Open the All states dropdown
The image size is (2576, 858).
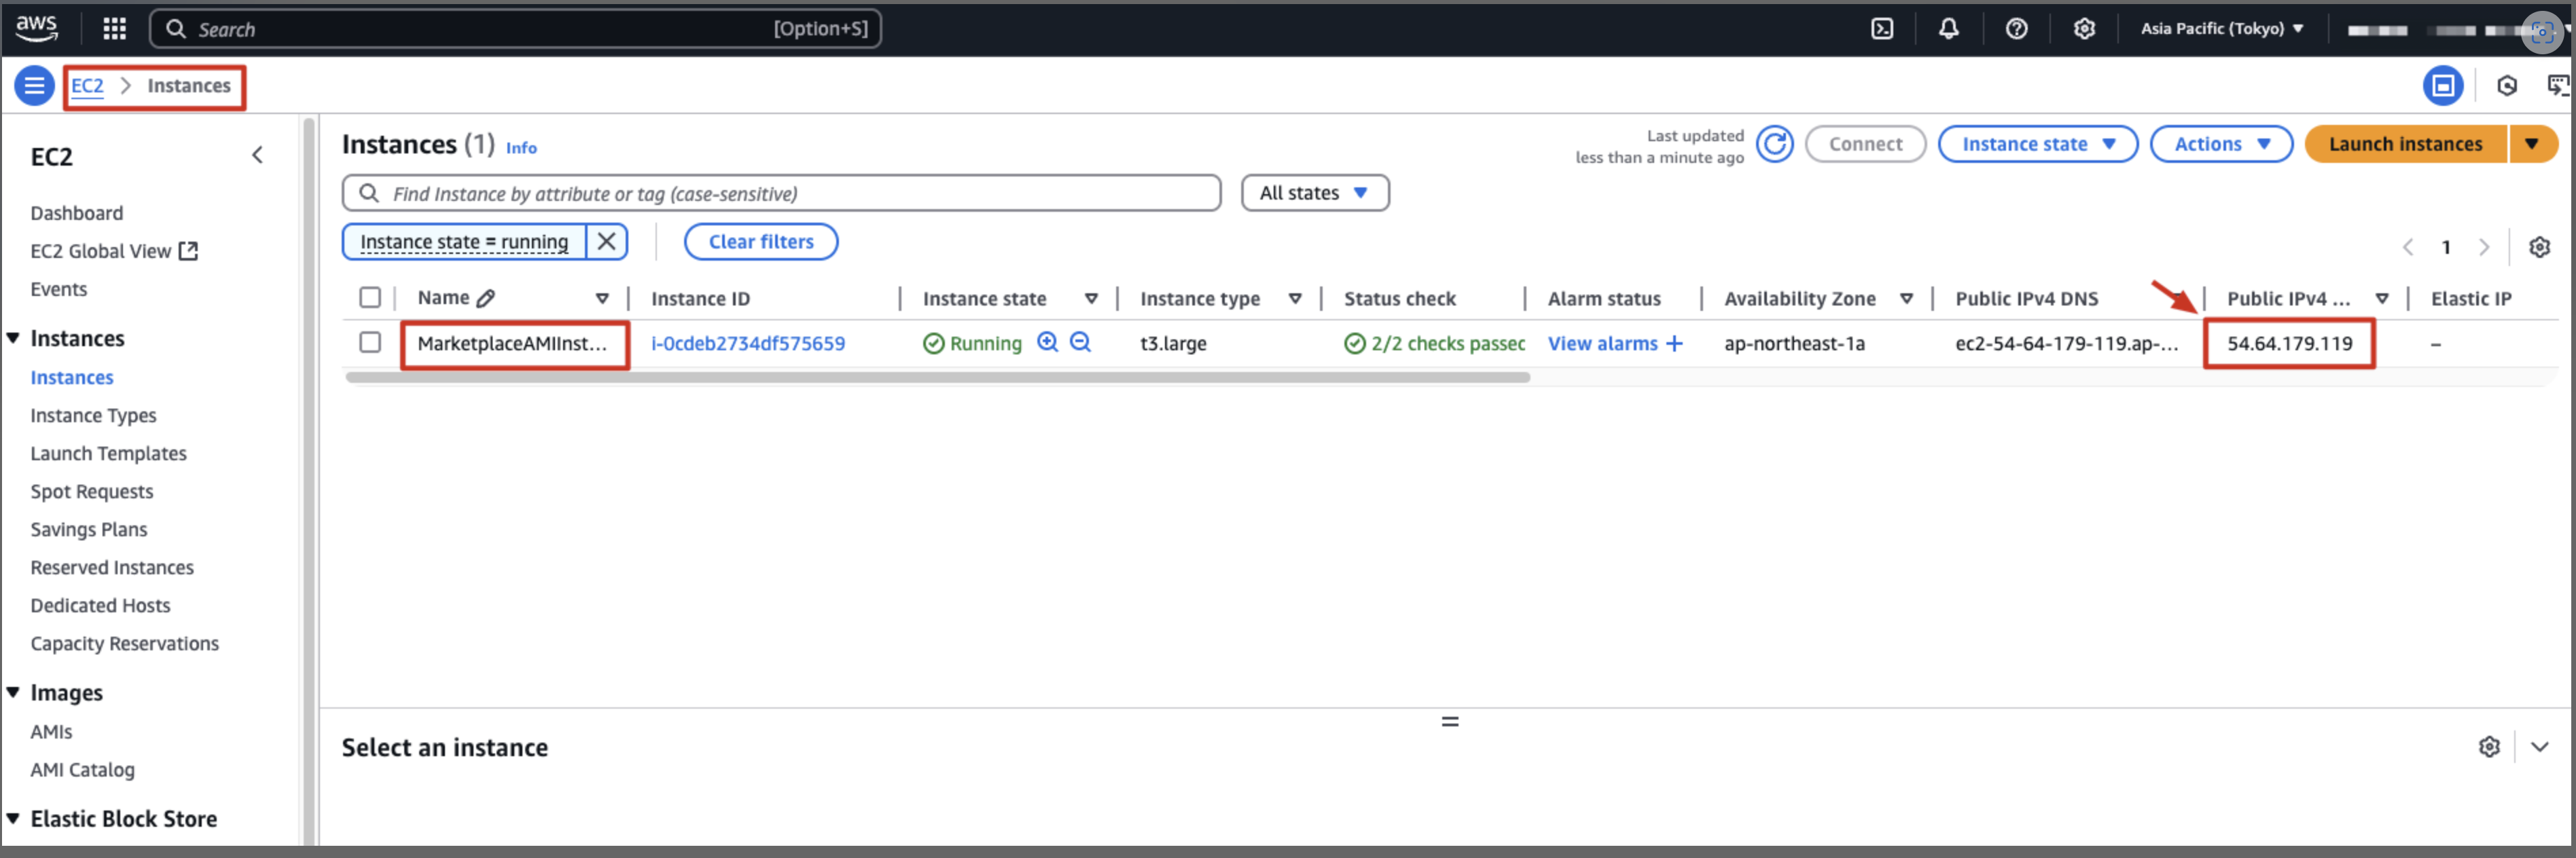(1314, 193)
